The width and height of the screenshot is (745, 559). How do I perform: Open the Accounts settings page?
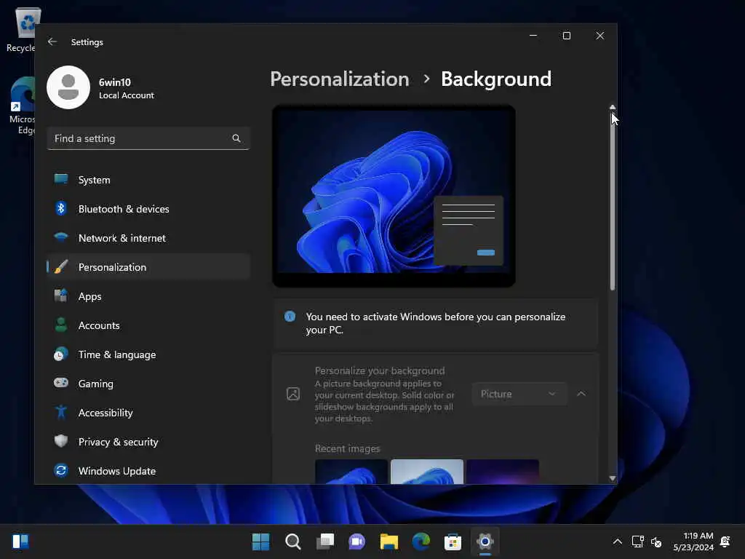pyautogui.click(x=99, y=325)
